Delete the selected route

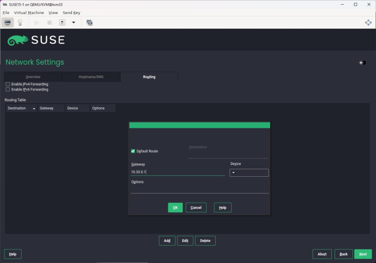(205, 240)
